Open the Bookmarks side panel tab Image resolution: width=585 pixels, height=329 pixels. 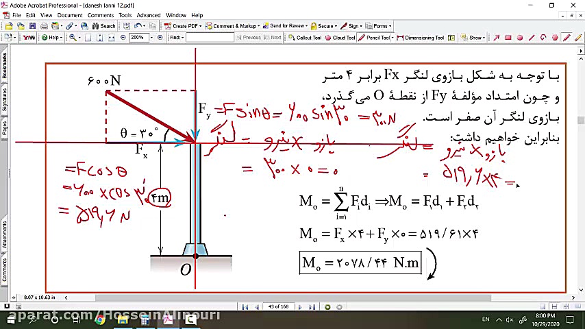click(4, 65)
